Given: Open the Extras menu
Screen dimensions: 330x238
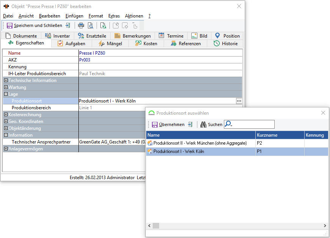Looking at the screenshot, I should 114,16.
